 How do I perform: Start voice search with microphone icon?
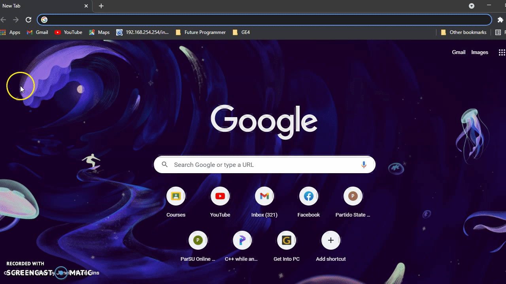point(364,164)
